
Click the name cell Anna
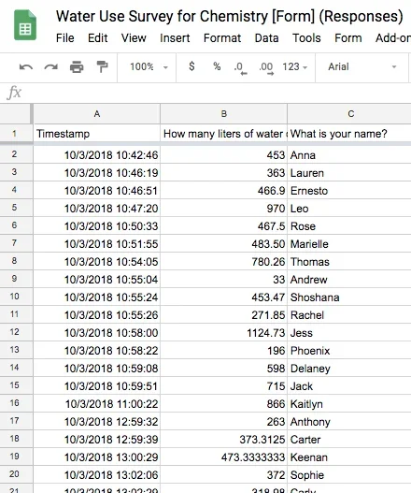[x=349, y=154]
